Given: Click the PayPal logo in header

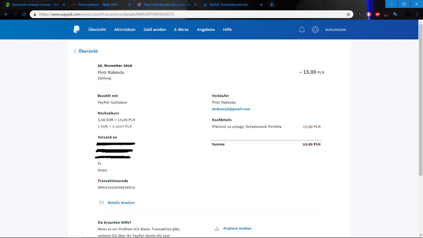Looking at the screenshot, I should 76,30.
